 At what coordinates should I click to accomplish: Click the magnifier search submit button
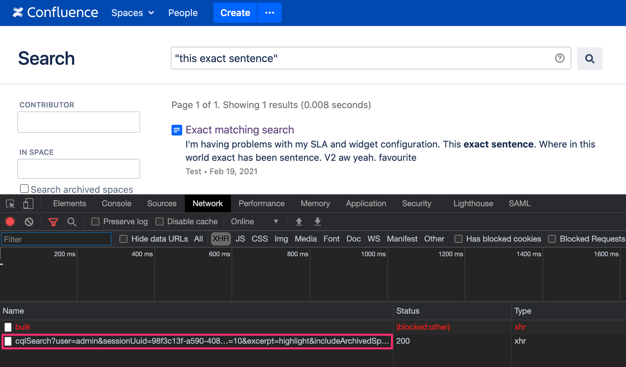click(590, 59)
